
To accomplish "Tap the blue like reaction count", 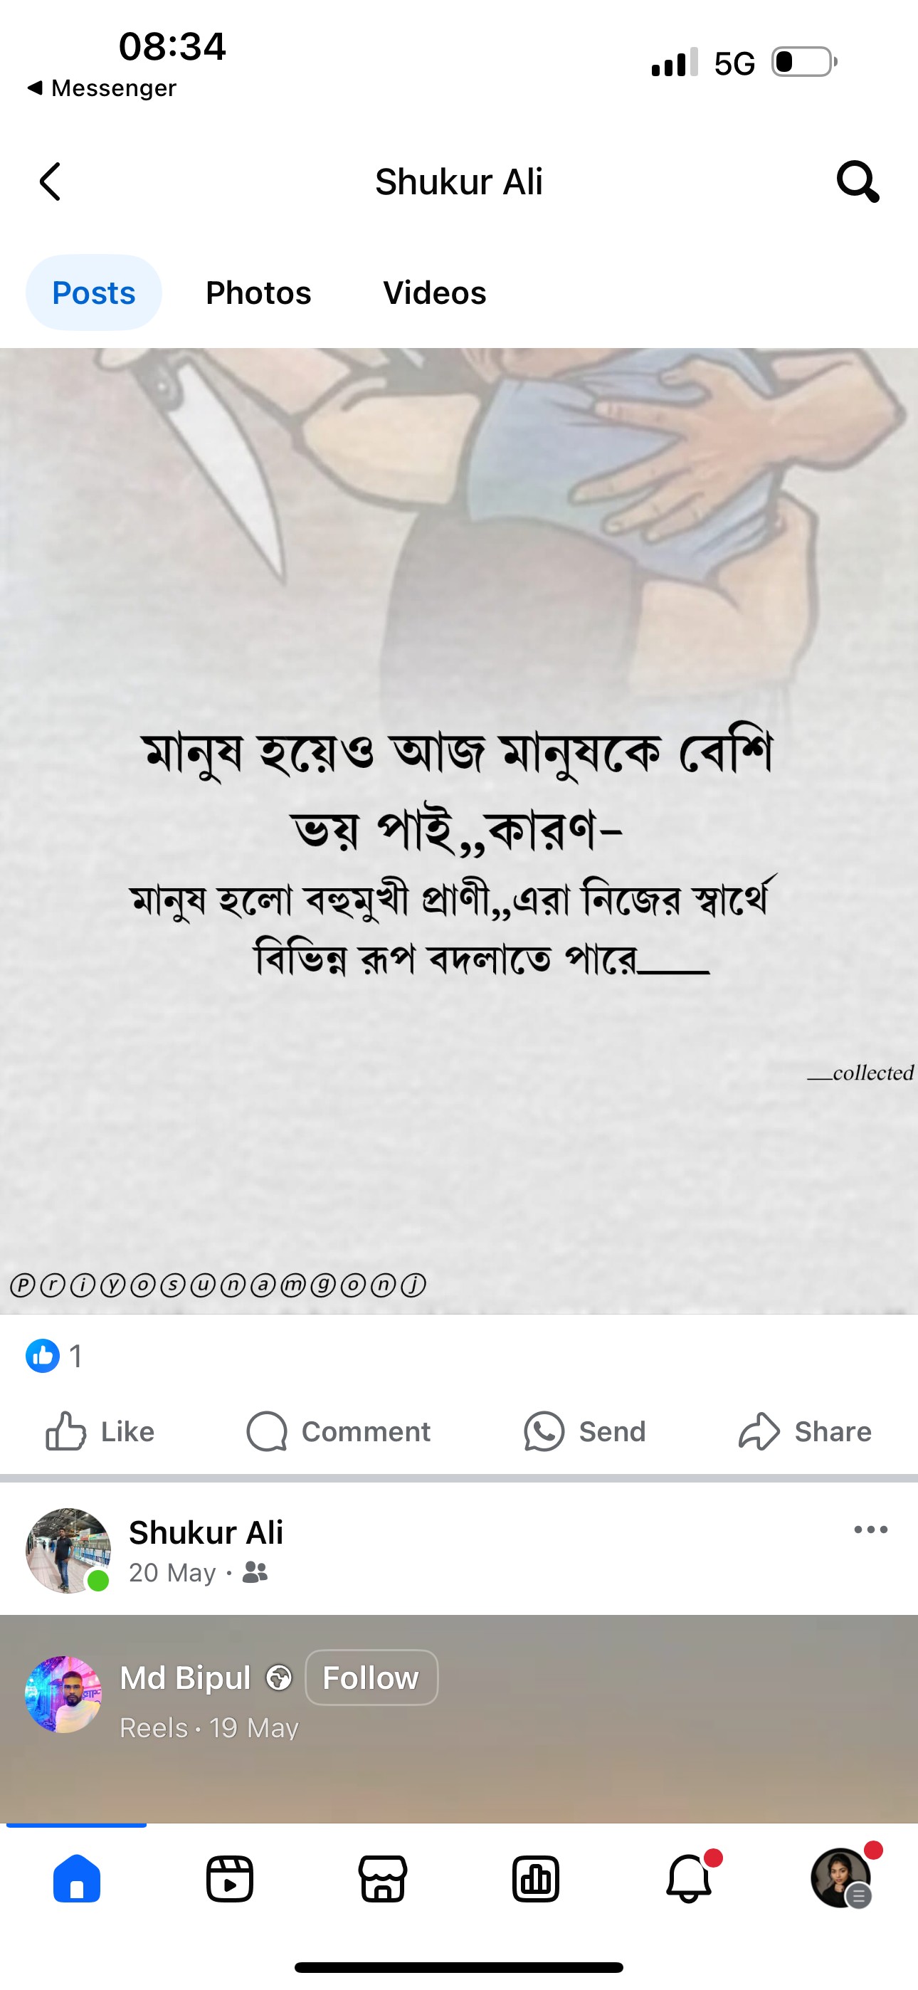I will point(53,1356).
